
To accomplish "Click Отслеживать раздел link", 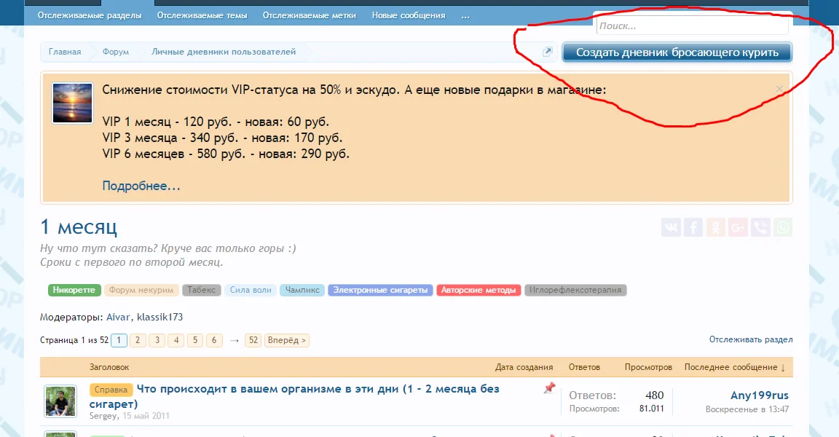I will tap(751, 339).
